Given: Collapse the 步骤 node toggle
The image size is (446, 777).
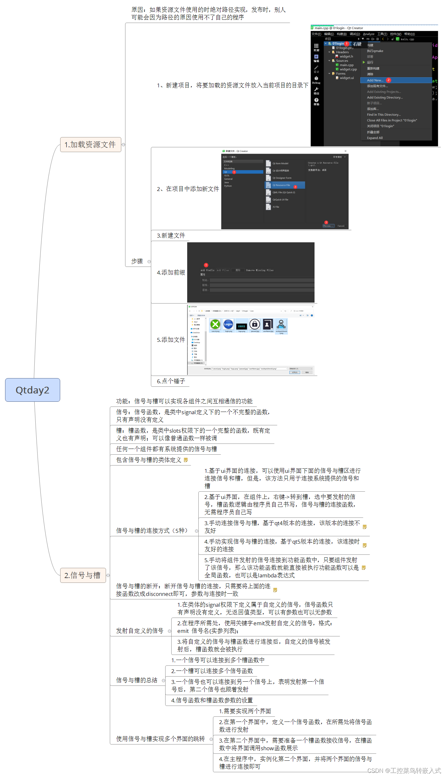Looking at the screenshot, I should click(149, 261).
